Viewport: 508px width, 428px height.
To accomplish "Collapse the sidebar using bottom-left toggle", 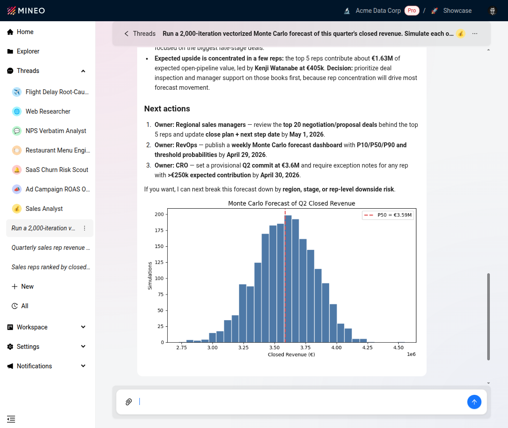I will [11, 419].
